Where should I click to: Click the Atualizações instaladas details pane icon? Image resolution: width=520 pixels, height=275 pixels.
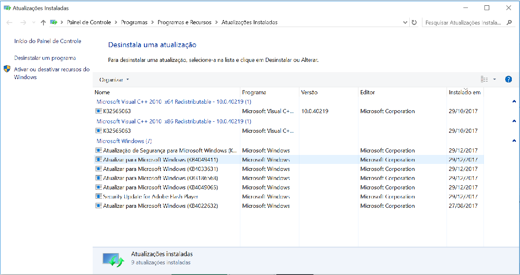tap(113, 259)
